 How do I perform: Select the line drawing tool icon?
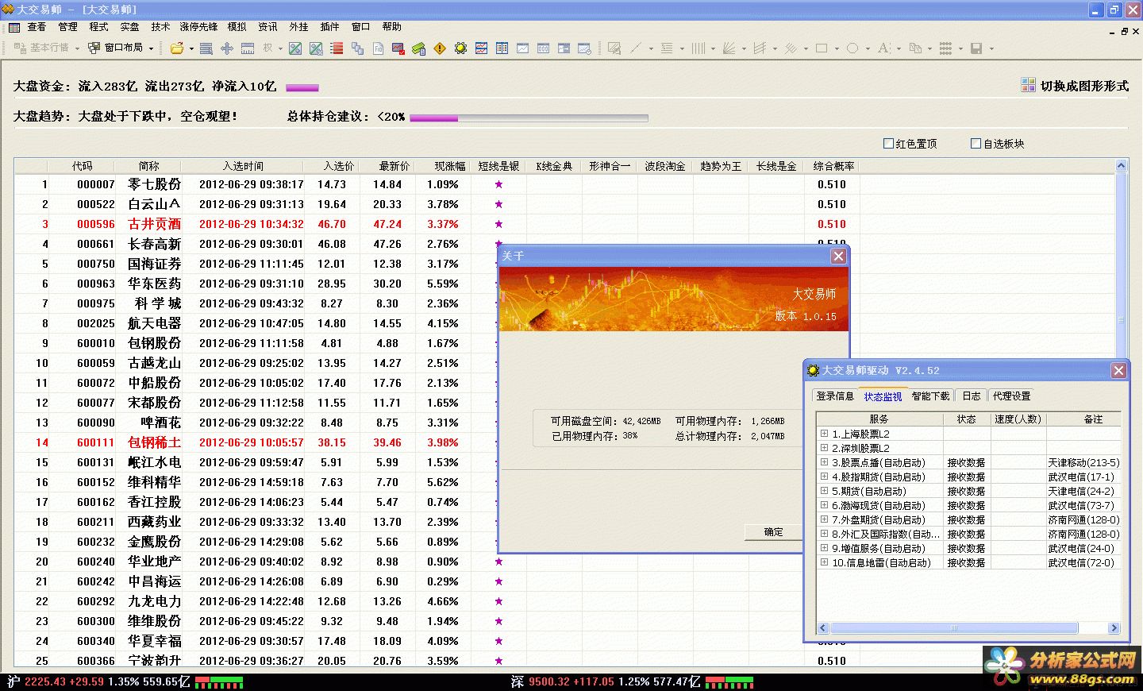635,48
